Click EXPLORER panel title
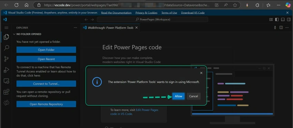 pyautogui.click(x=22, y=28)
